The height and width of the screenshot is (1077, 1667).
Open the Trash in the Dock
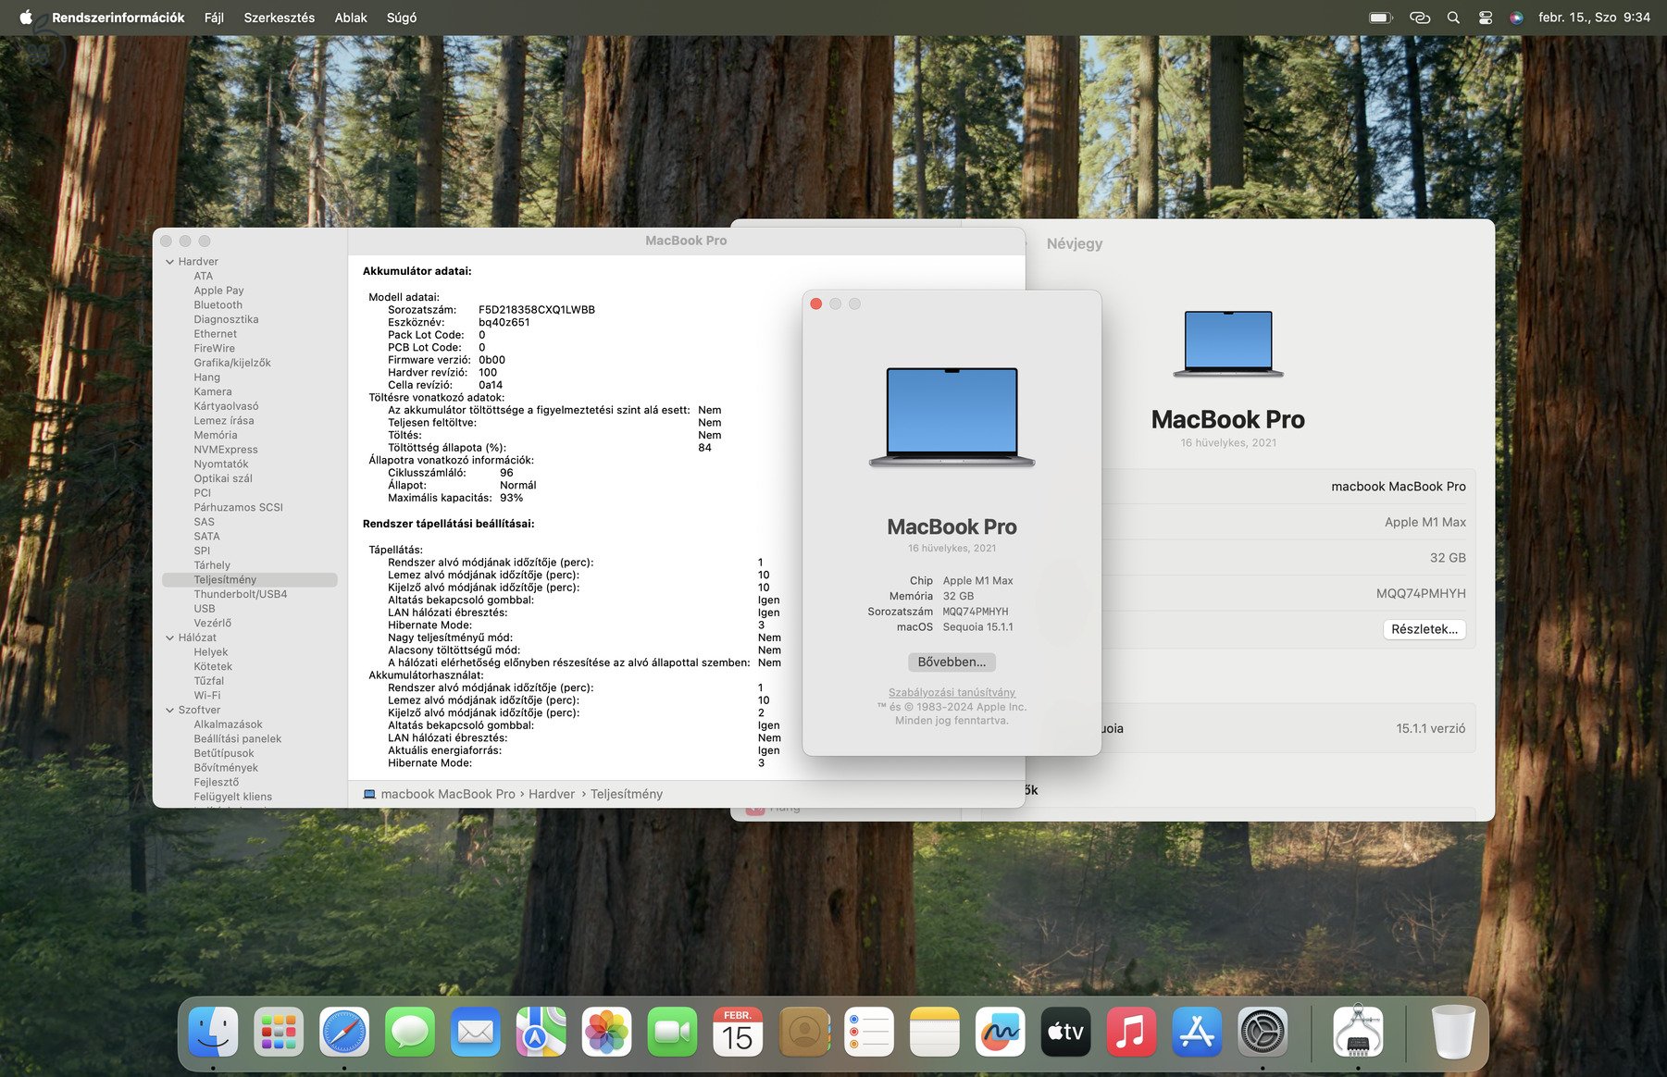[1453, 1032]
